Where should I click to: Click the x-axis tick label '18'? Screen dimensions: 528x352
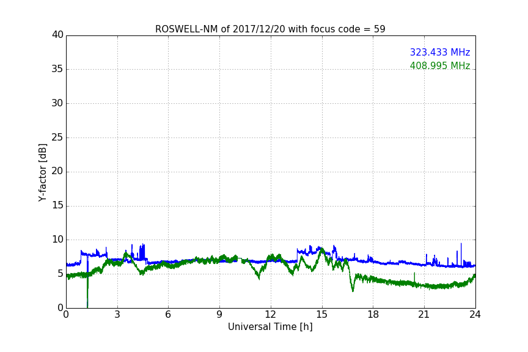click(373, 315)
